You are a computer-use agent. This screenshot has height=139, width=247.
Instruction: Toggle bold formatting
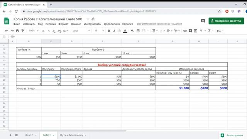point(109,31)
